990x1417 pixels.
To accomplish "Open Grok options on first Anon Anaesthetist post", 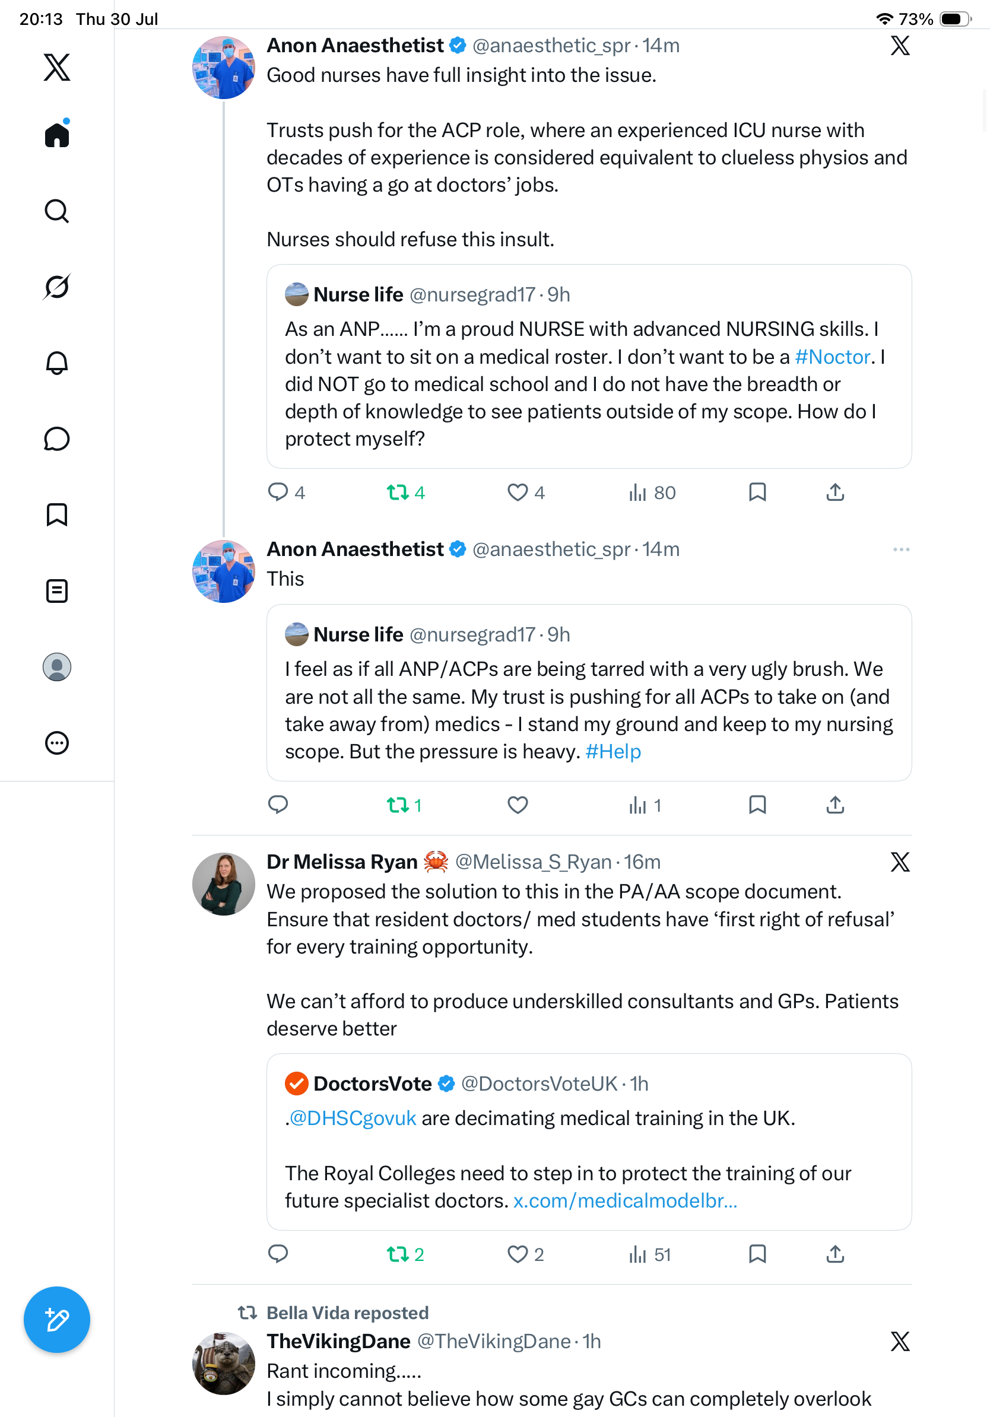I will (x=900, y=45).
